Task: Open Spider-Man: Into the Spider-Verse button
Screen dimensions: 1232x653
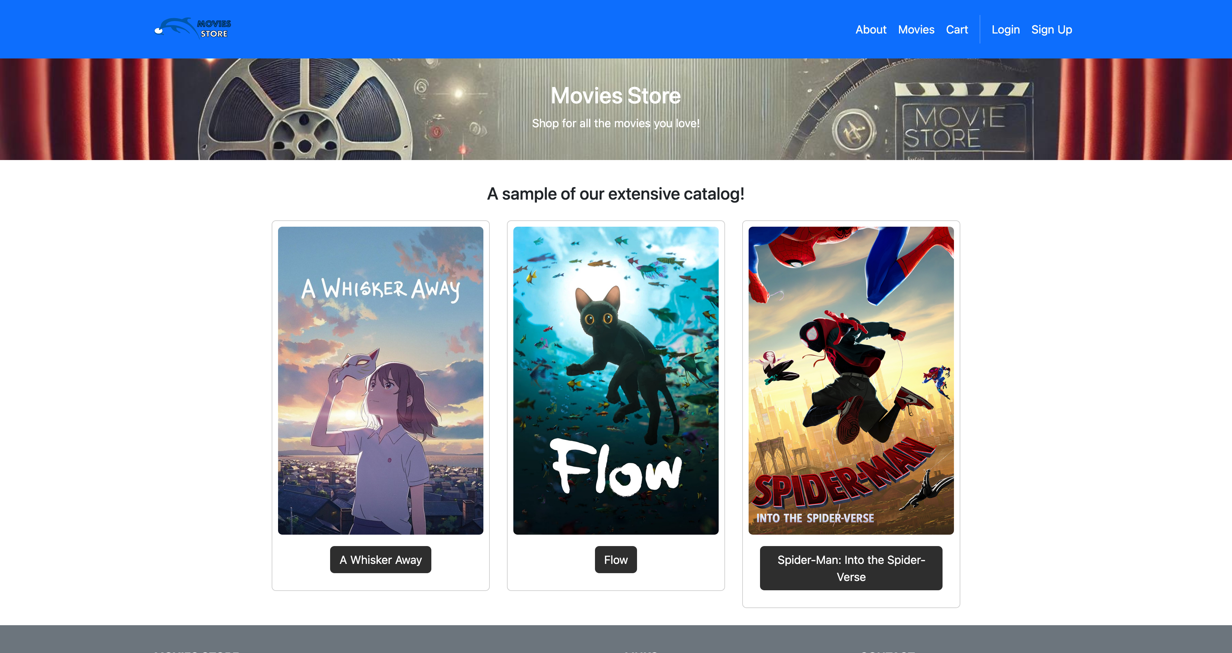Action: 851,568
